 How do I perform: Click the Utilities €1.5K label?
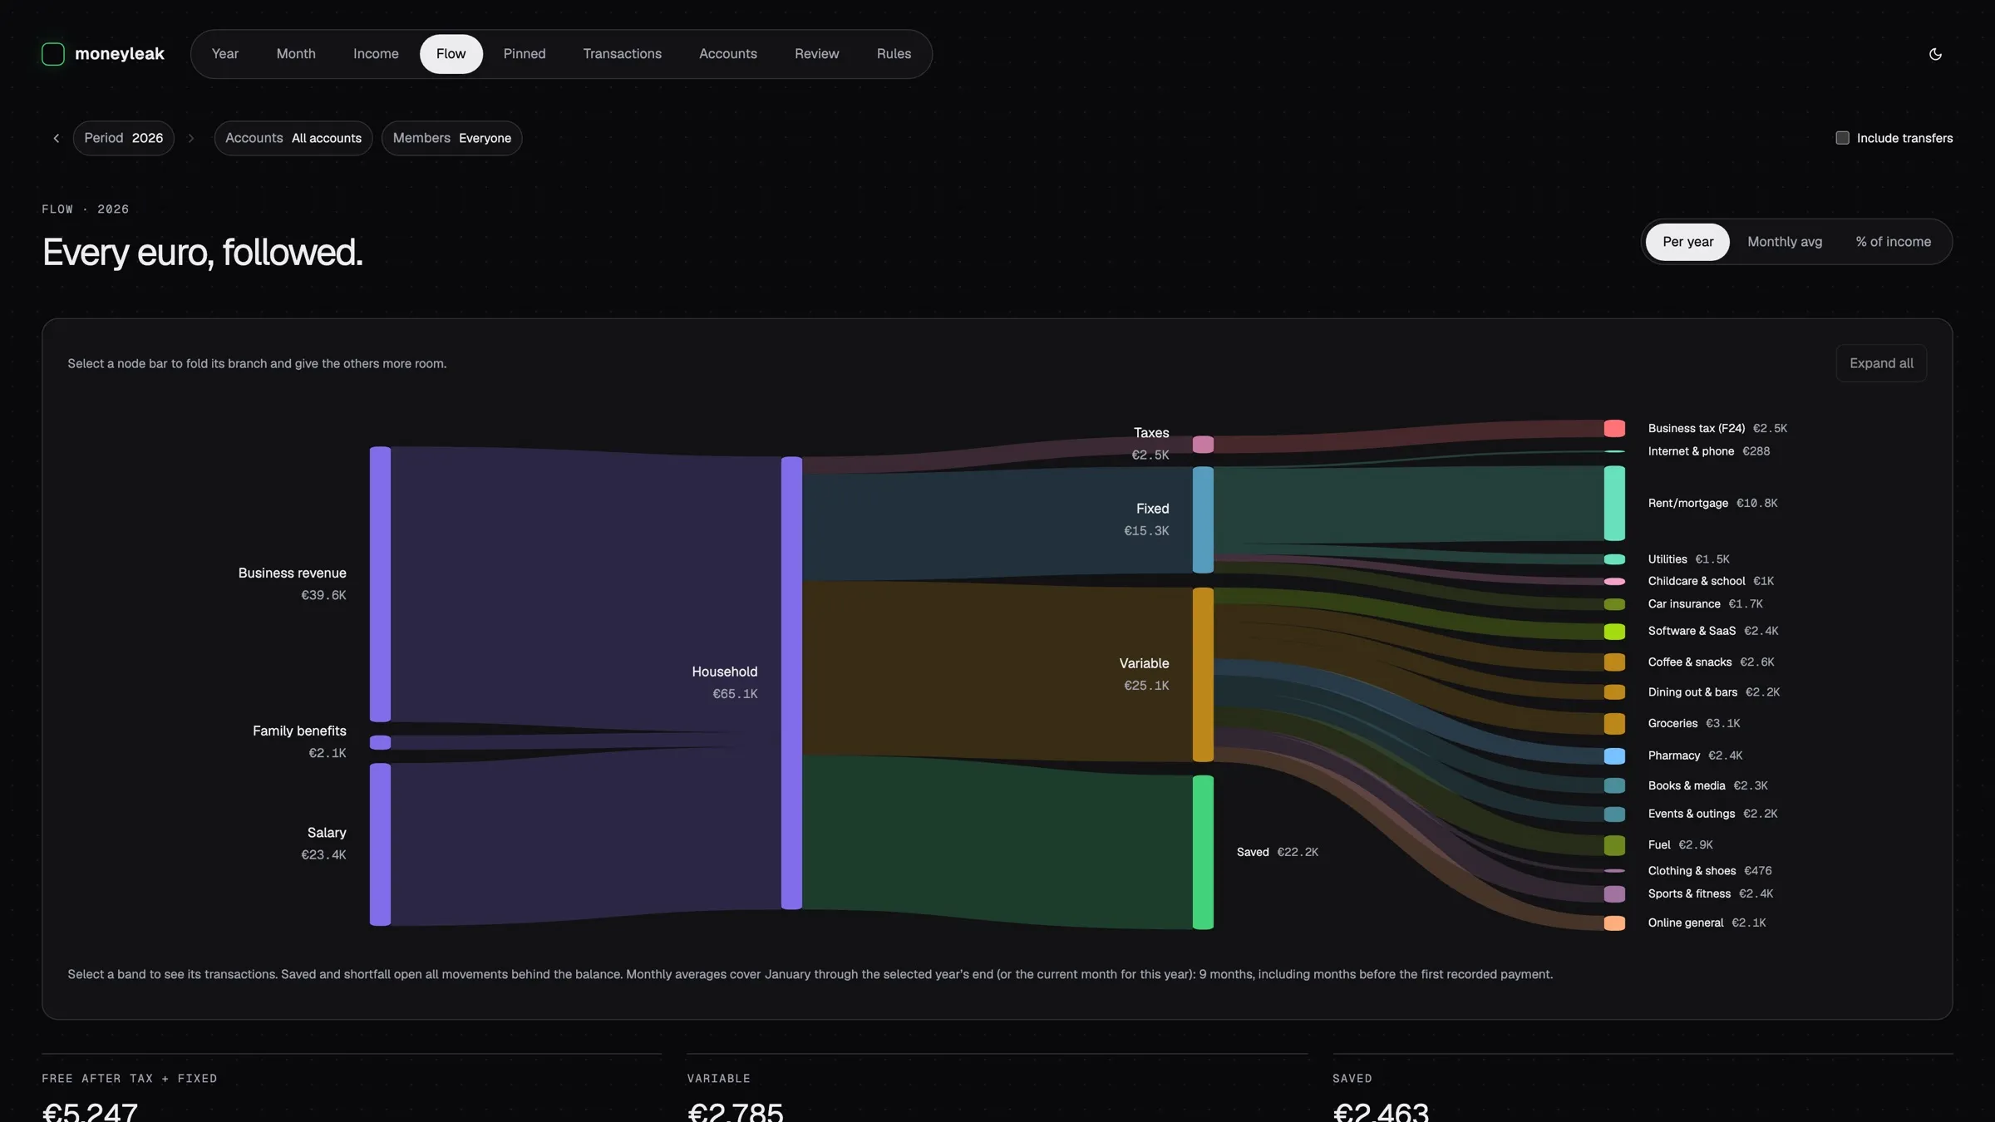click(1688, 559)
